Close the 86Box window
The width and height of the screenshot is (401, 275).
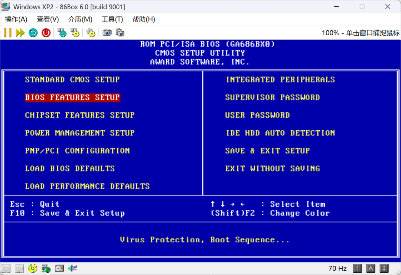point(388,7)
